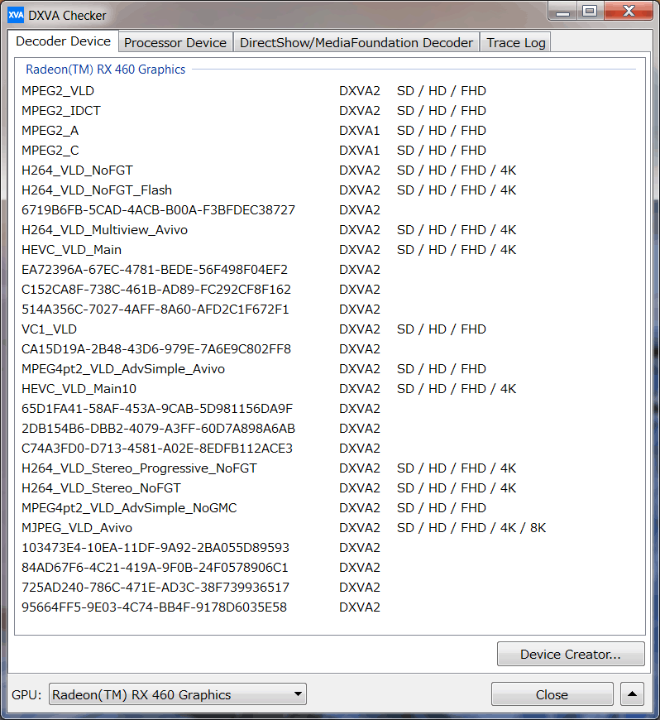Screen dimensions: 660x720
Task: Click the Radeon(TM) RX 460 Graphics group header
Action: (x=106, y=70)
